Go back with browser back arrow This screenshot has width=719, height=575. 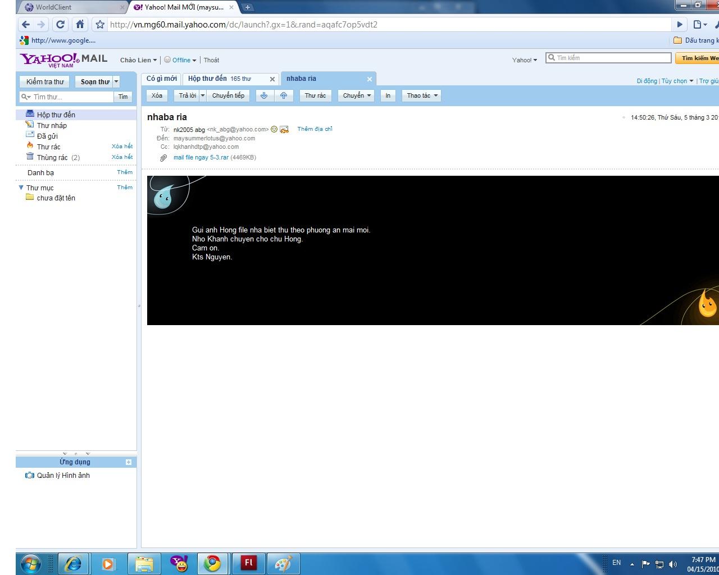pos(25,25)
